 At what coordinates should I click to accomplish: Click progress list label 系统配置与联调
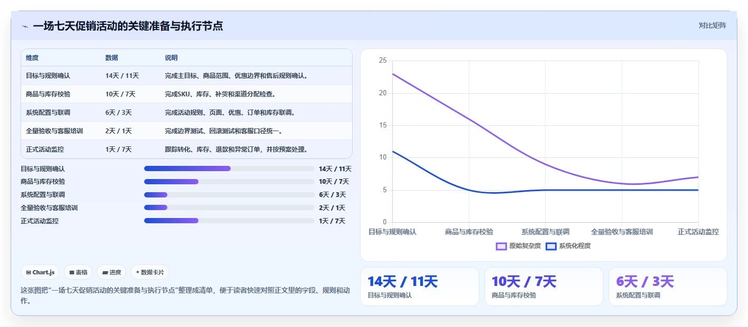coord(43,195)
